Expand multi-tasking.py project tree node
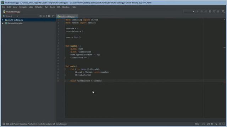The height and width of the screenshot is (127, 227). pyautogui.click(x=2, y=20)
